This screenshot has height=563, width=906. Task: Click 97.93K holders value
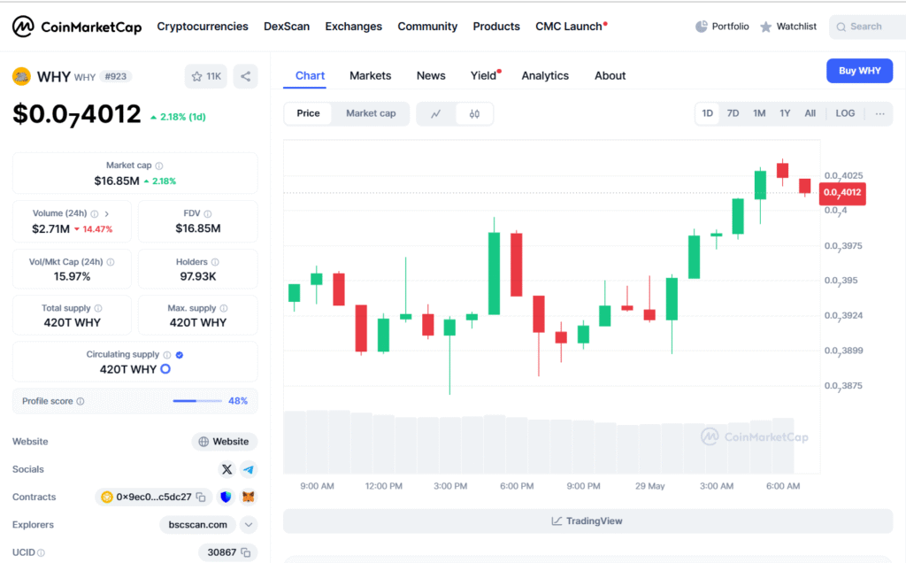click(x=197, y=276)
